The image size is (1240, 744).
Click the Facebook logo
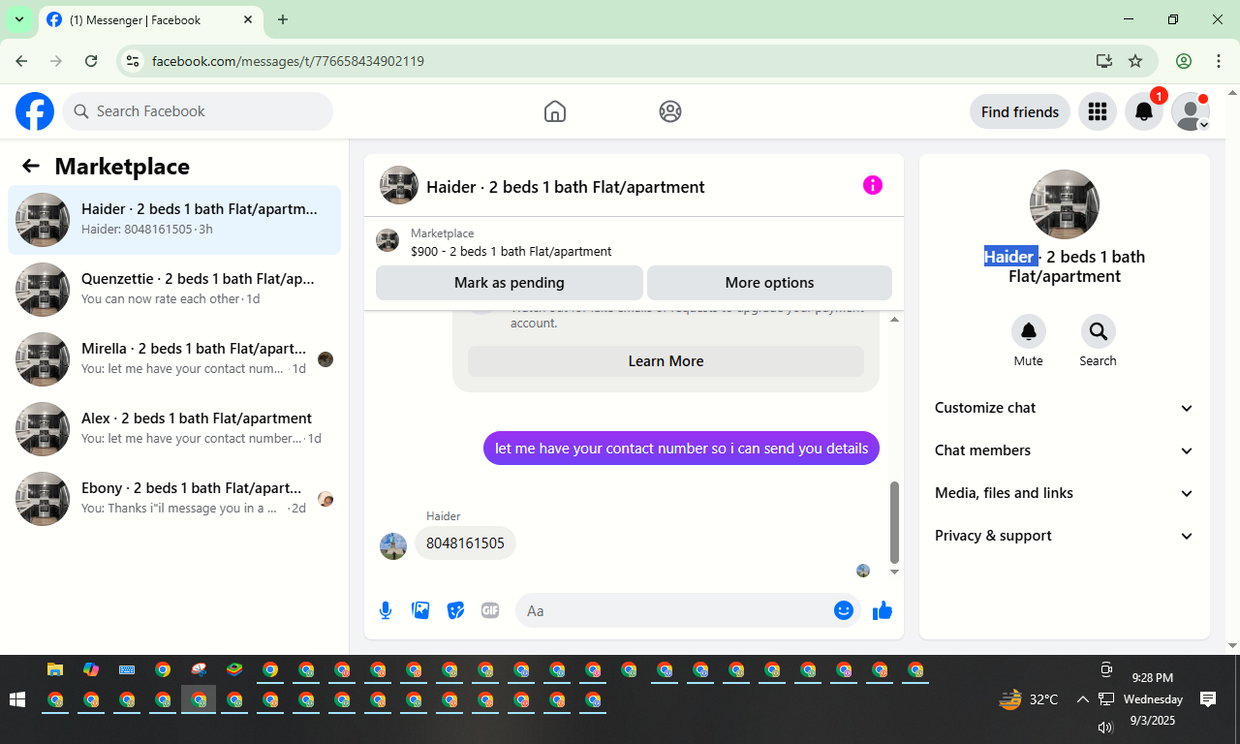coord(35,111)
